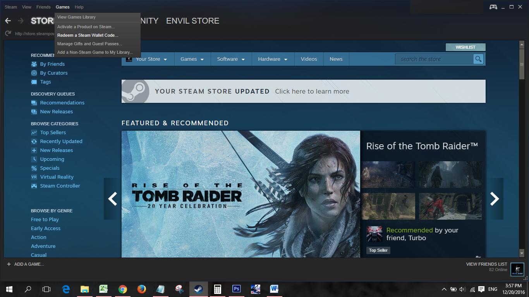Open the Recommendations discovery queue link
This screenshot has height=297, width=529.
pos(62,103)
